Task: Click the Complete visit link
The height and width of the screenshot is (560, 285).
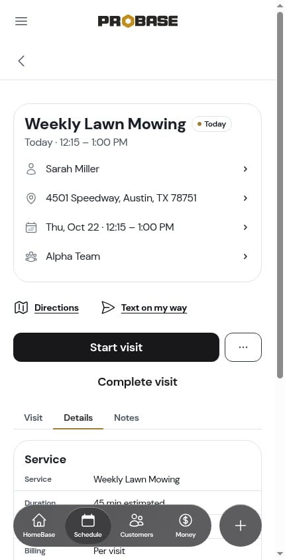Action: click(137, 382)
